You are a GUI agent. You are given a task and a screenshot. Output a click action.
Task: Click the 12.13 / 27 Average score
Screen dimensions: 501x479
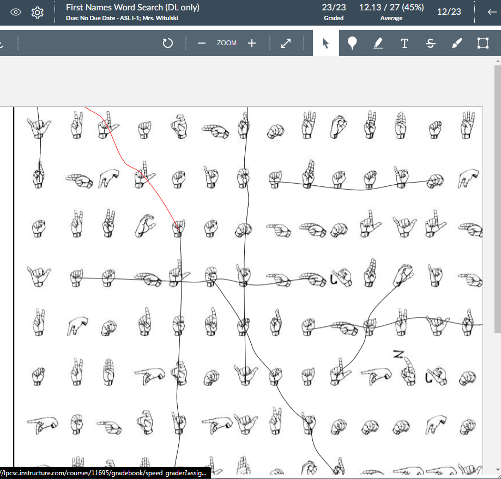[391, 11]
